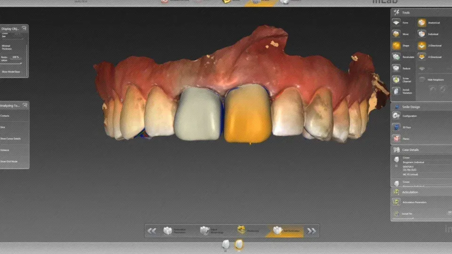Click the Restoration 100% value field
This screenshot has height=254, width=452.
click(16, 57)
